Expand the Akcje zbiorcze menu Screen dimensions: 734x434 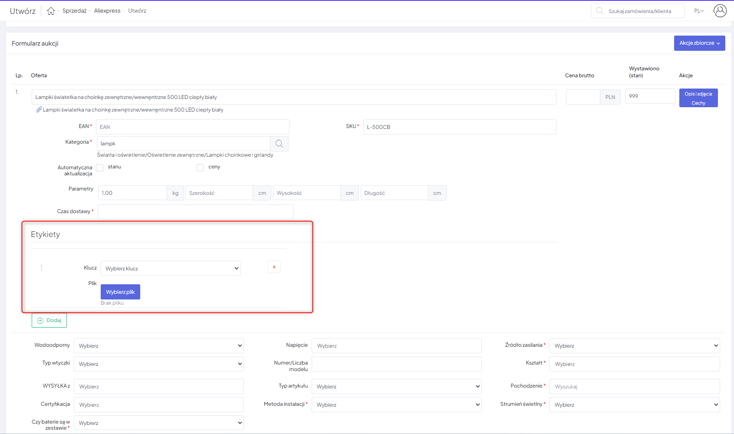(x=699, y=43)
